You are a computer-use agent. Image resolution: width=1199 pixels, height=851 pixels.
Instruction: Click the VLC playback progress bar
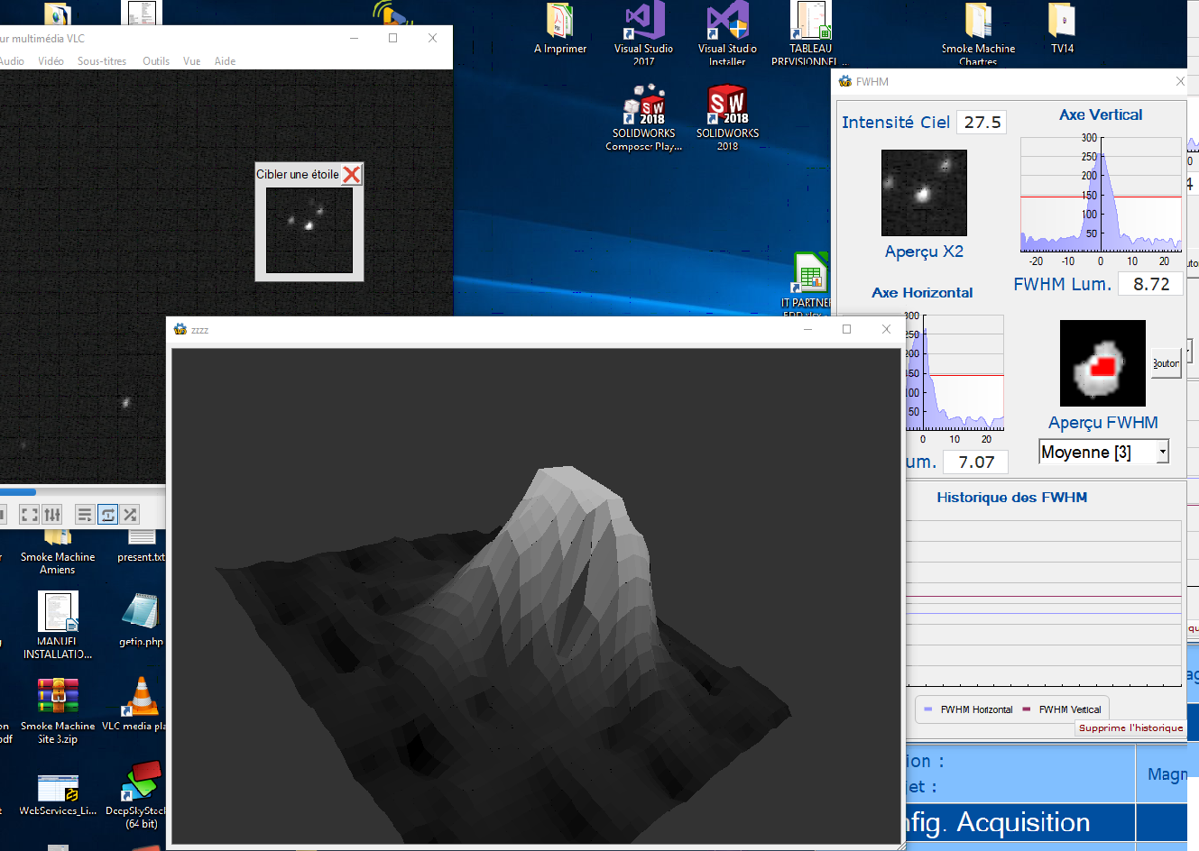click(x=81, y=492)
